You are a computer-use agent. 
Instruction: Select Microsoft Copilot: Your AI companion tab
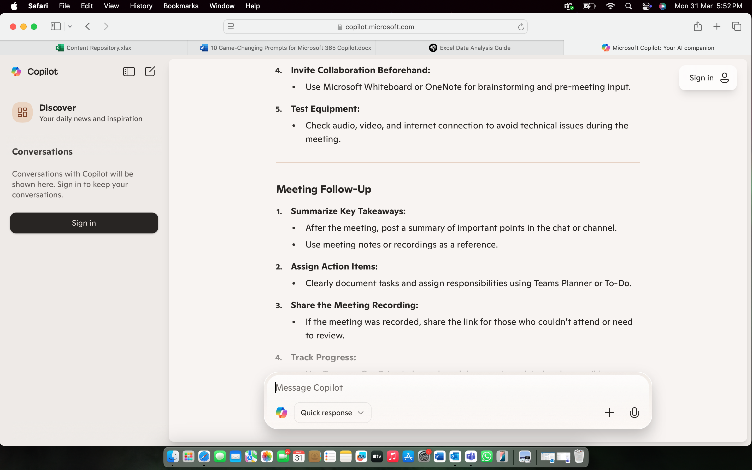[x=658, y=48]
